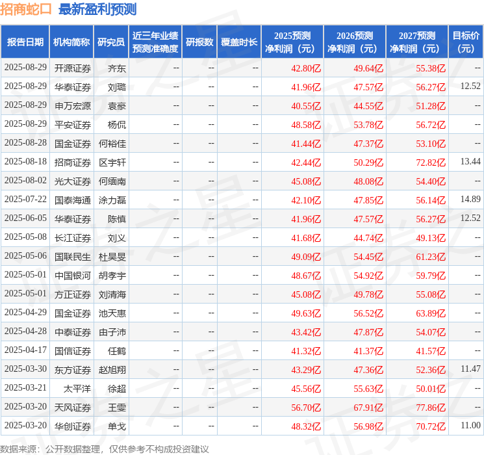Click 中国银河 institution cell

coord(73,276)
